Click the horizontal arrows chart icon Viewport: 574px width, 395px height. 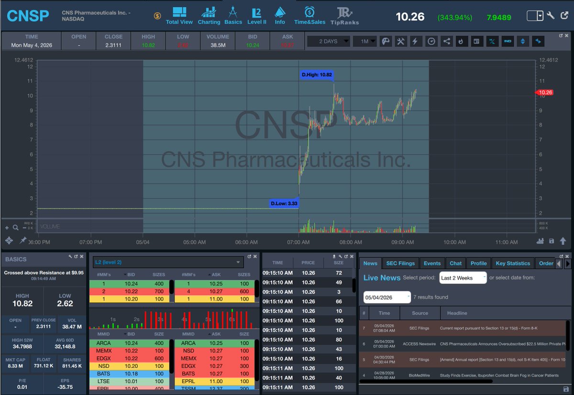click(x=538, y=41)
